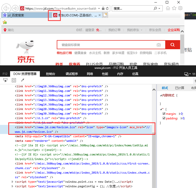Open the search provider dropdown arrow

[x=159, y=9]
